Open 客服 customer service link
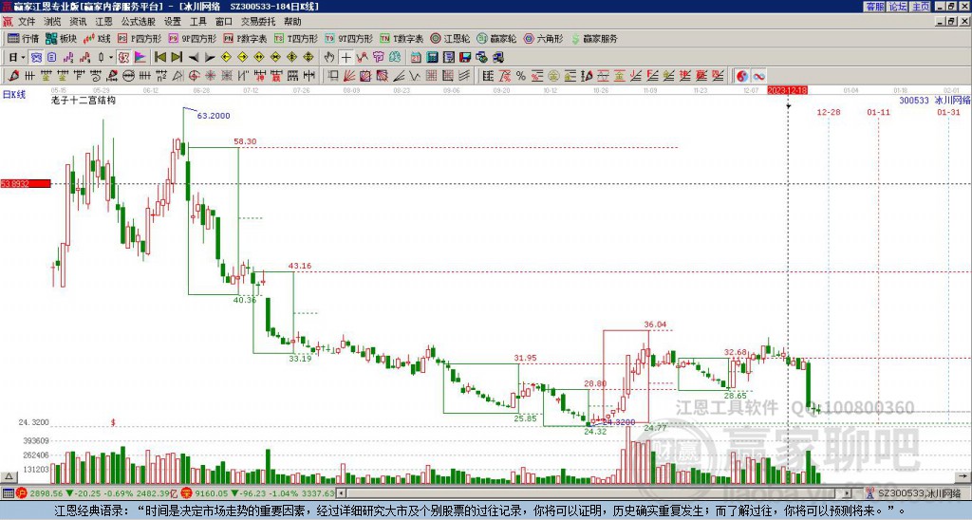The width and height of the screenshot is (972, 520). tap(874, 7)
